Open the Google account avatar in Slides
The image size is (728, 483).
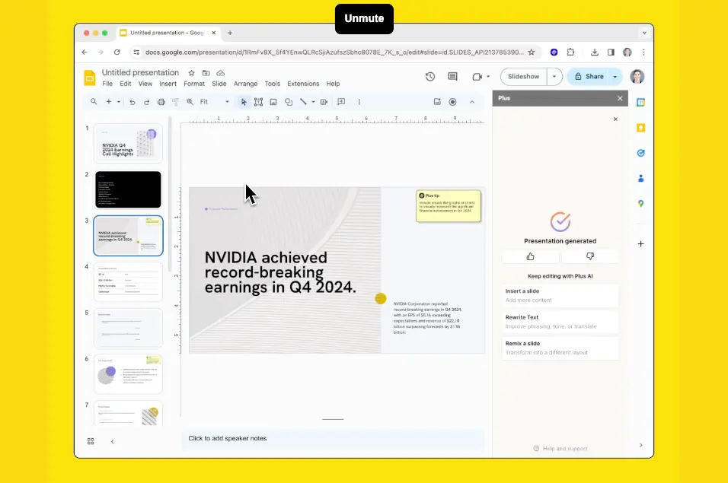pyautogui.click(x=637, y=77)
